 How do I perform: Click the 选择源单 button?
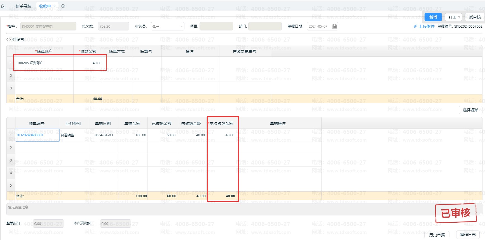[470, 110]
